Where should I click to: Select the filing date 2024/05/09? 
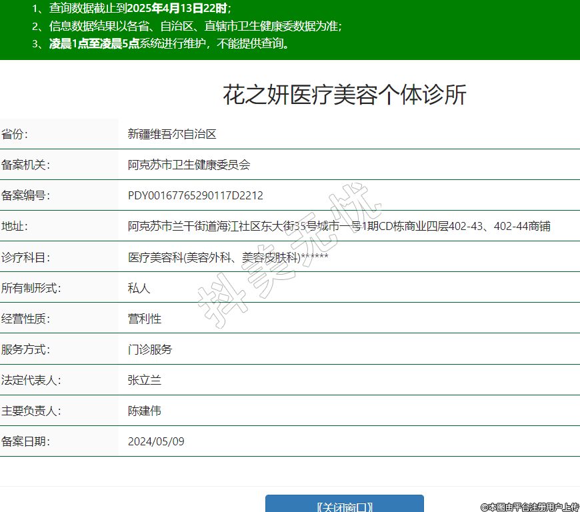(156, 441)
